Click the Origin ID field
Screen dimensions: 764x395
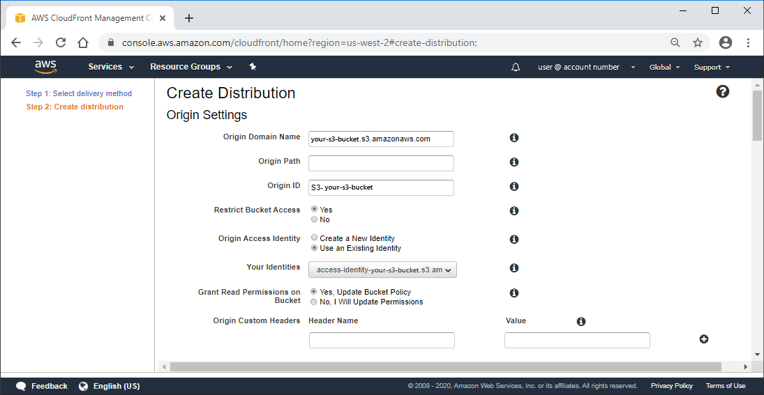click(x=381, y=187)
